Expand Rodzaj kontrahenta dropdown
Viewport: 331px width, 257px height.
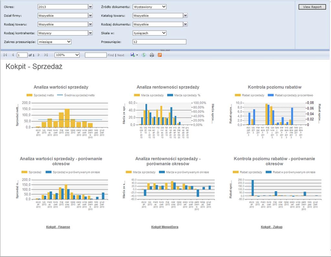click(x=91, y=33)
